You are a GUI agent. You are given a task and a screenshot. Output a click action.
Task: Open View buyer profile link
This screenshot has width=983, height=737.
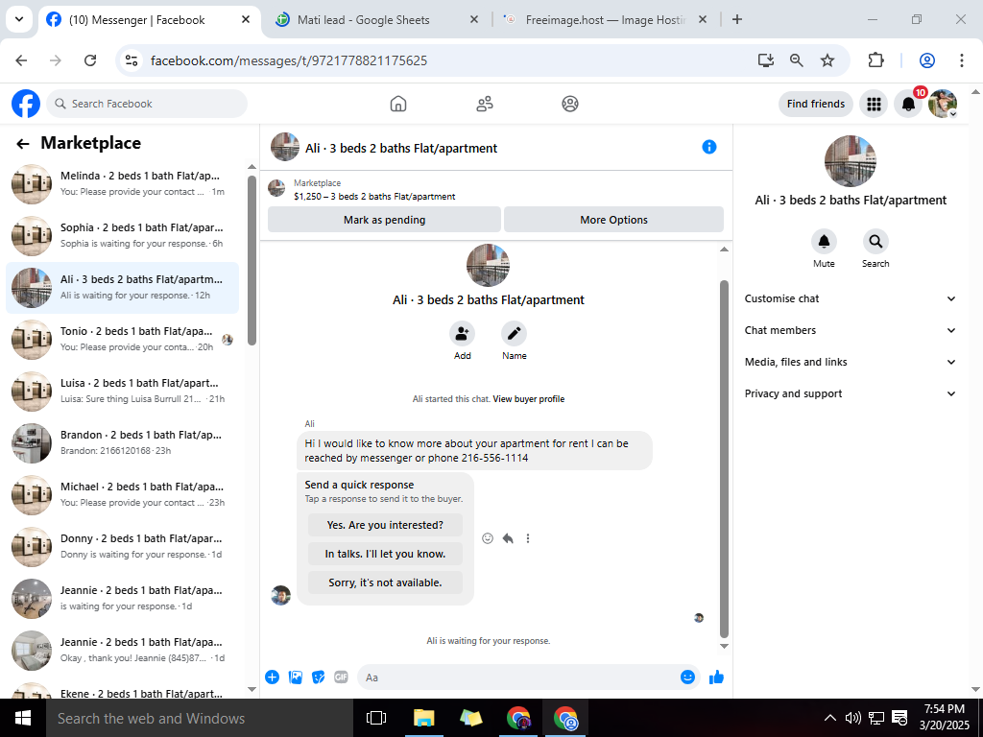tap(529, 399)
